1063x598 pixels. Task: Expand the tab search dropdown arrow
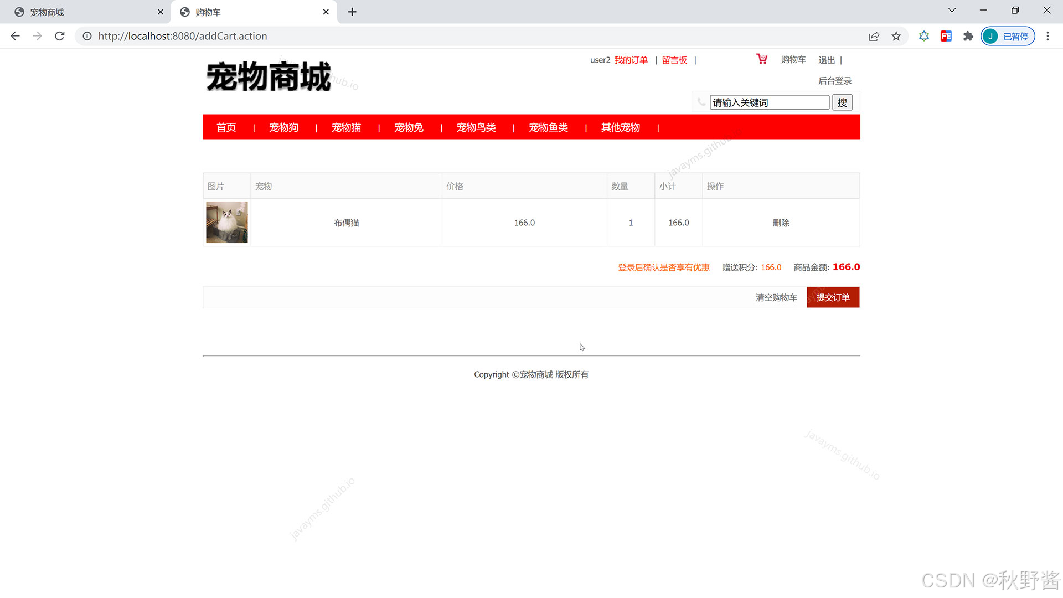(952, 11)
